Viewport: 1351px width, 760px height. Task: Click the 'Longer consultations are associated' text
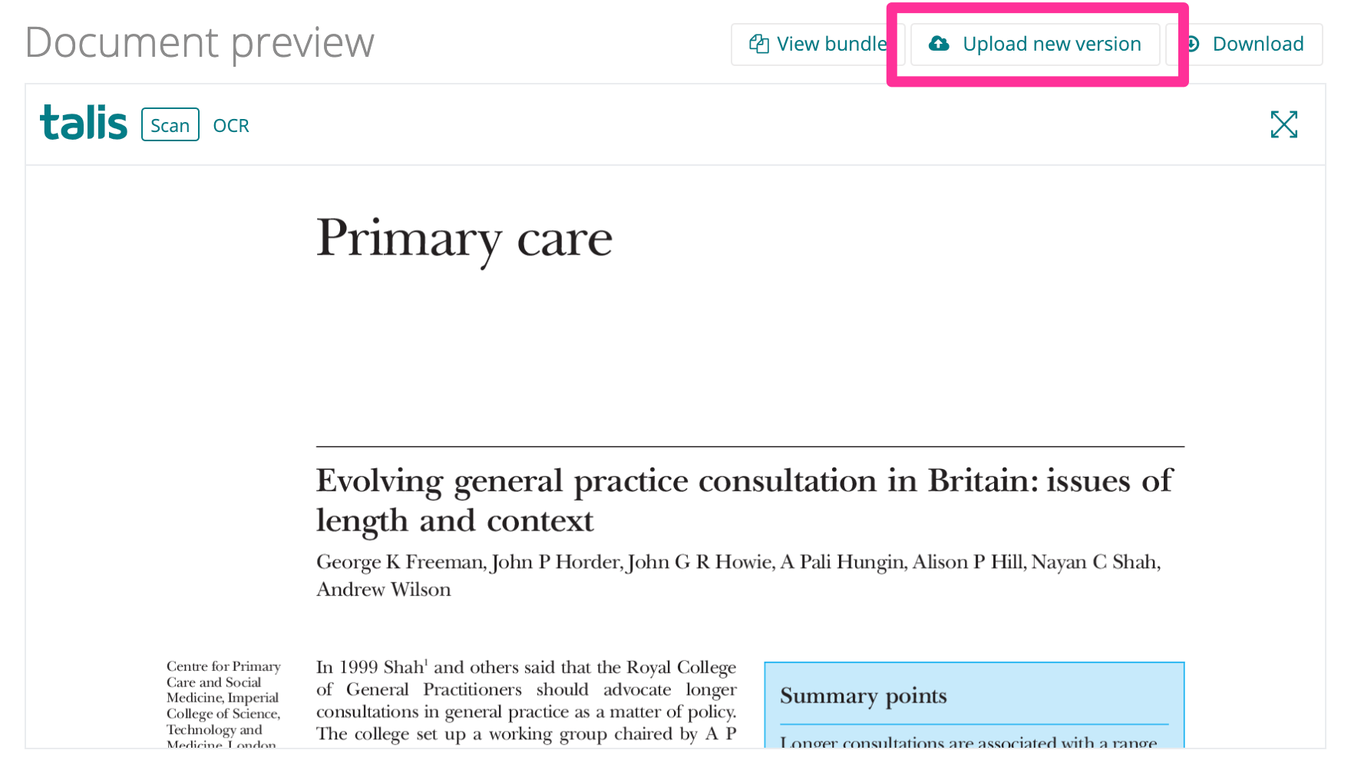click(x=967, y=742)
